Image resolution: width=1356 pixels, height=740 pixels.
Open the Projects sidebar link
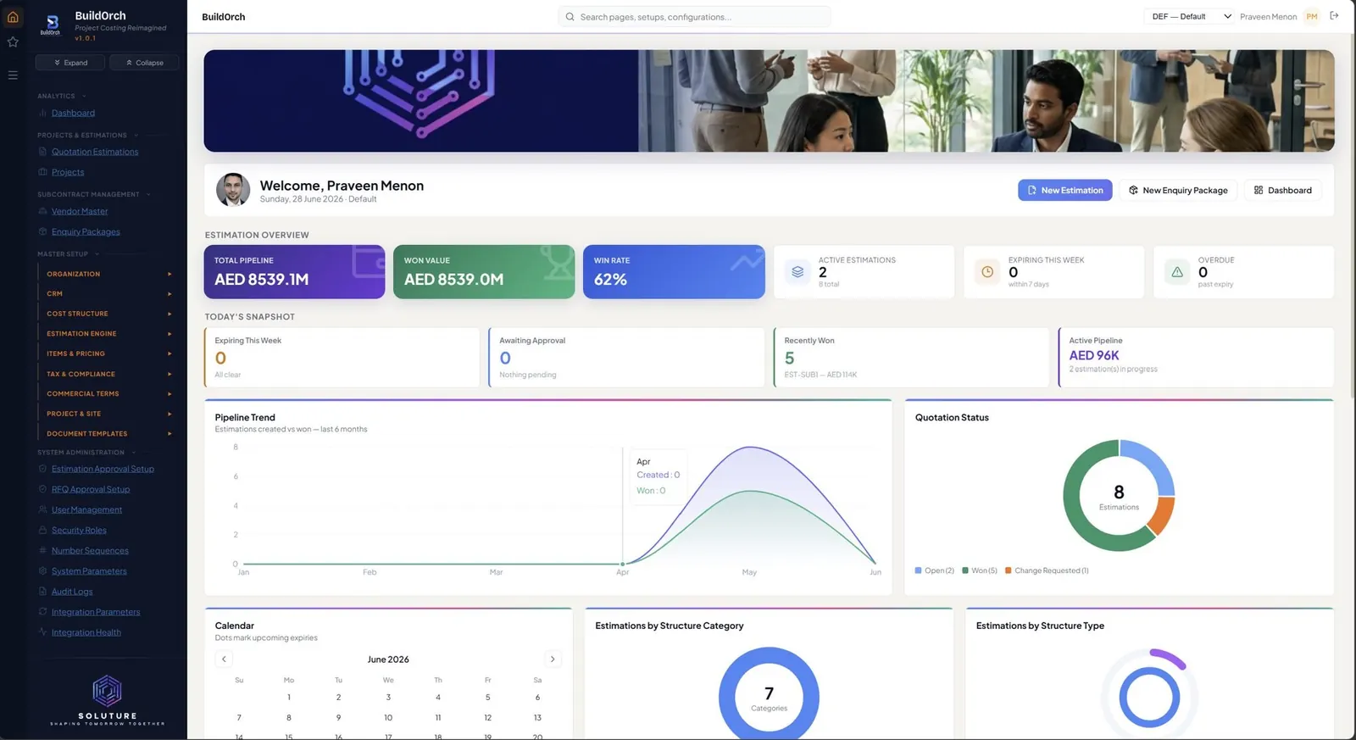coord(68,172)
